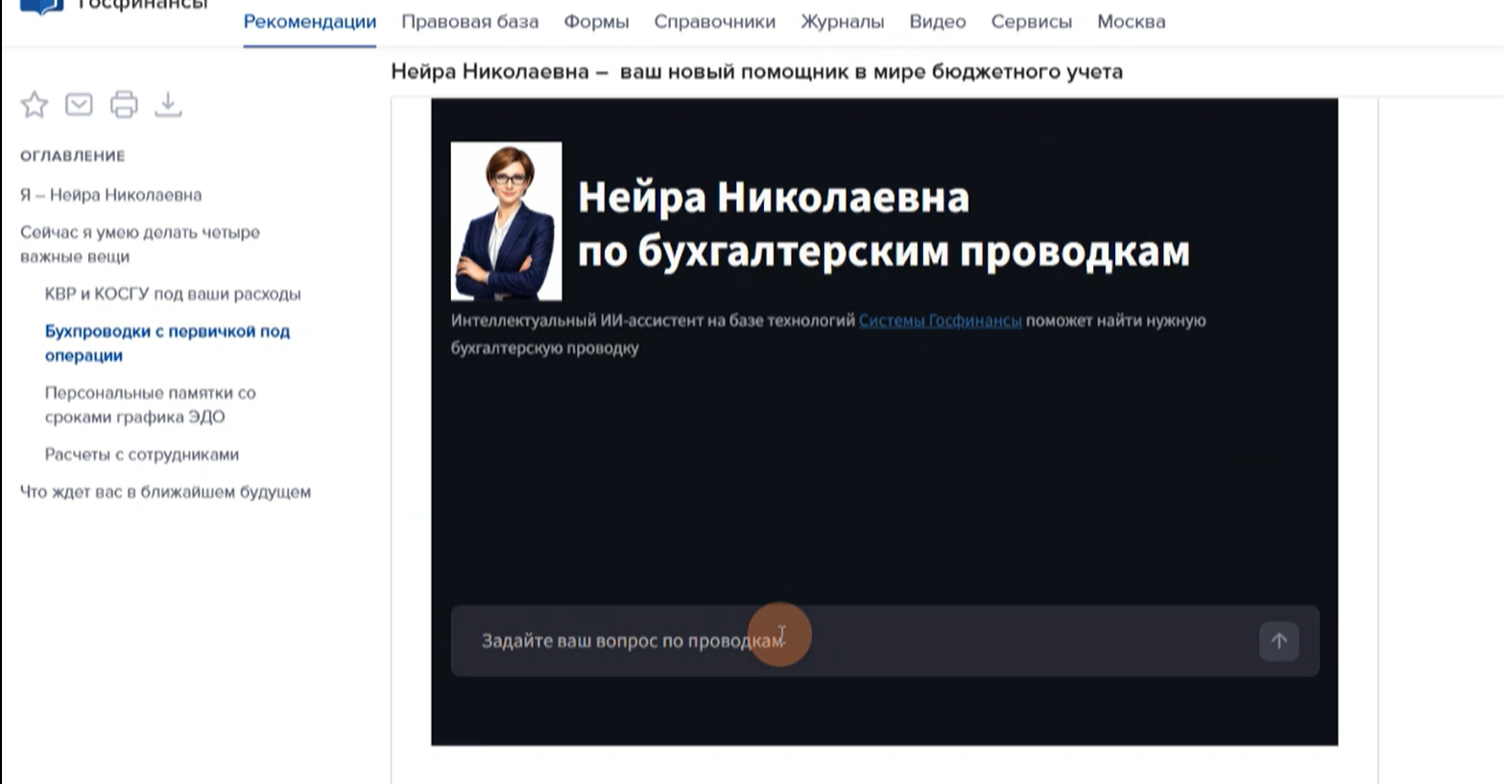Jump to section Я – Нейра Николаевна
The width and height of the screenshot is (1504, 784).
(x=111, y=195)
